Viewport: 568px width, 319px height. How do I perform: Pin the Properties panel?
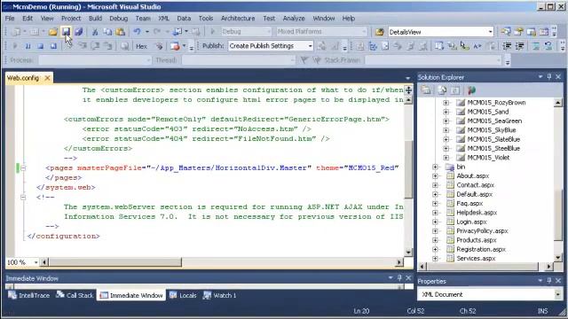549,281
